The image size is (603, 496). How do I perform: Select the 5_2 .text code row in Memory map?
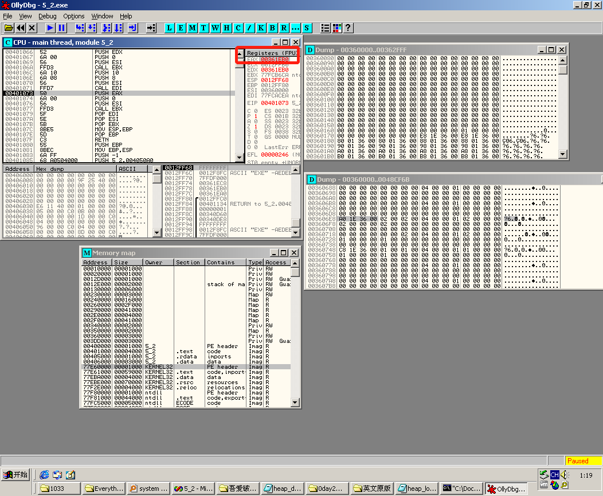tap(186, 352)
